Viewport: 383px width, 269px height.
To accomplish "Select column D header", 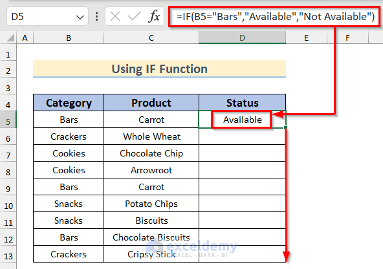I will click(243, 38).
